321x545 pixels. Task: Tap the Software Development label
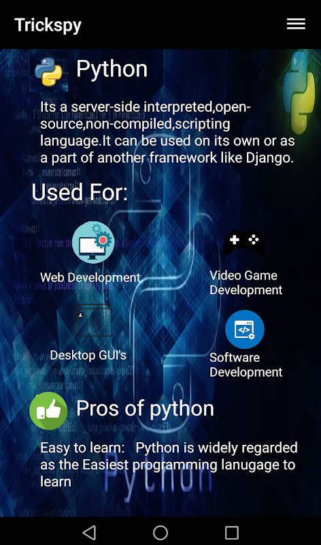[246, 364]
